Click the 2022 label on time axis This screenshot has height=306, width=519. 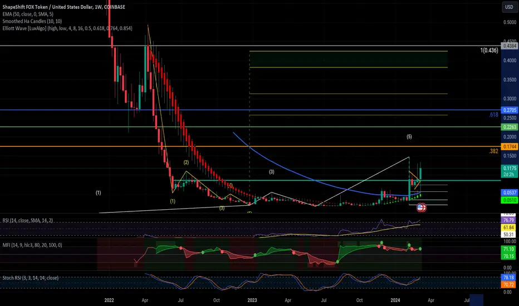coord(109,300)
